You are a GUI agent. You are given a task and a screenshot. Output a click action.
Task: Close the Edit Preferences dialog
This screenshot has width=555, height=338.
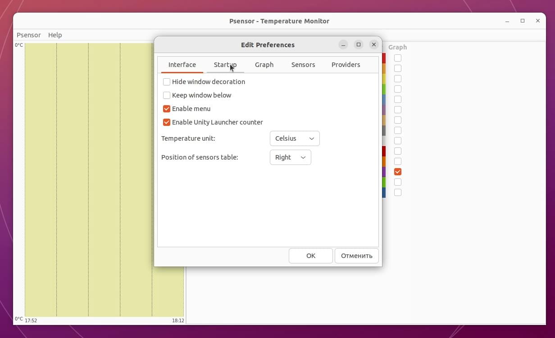coord(373,44)
